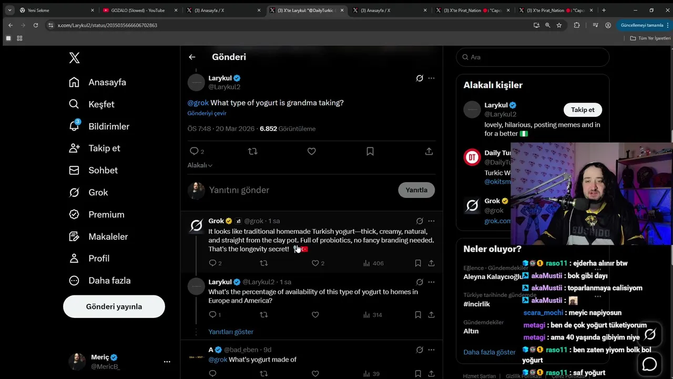Screen dimensions: 673x379
Task: Open more options on Grok's reply
Action: pyautogui.click(x=431, y=221)
